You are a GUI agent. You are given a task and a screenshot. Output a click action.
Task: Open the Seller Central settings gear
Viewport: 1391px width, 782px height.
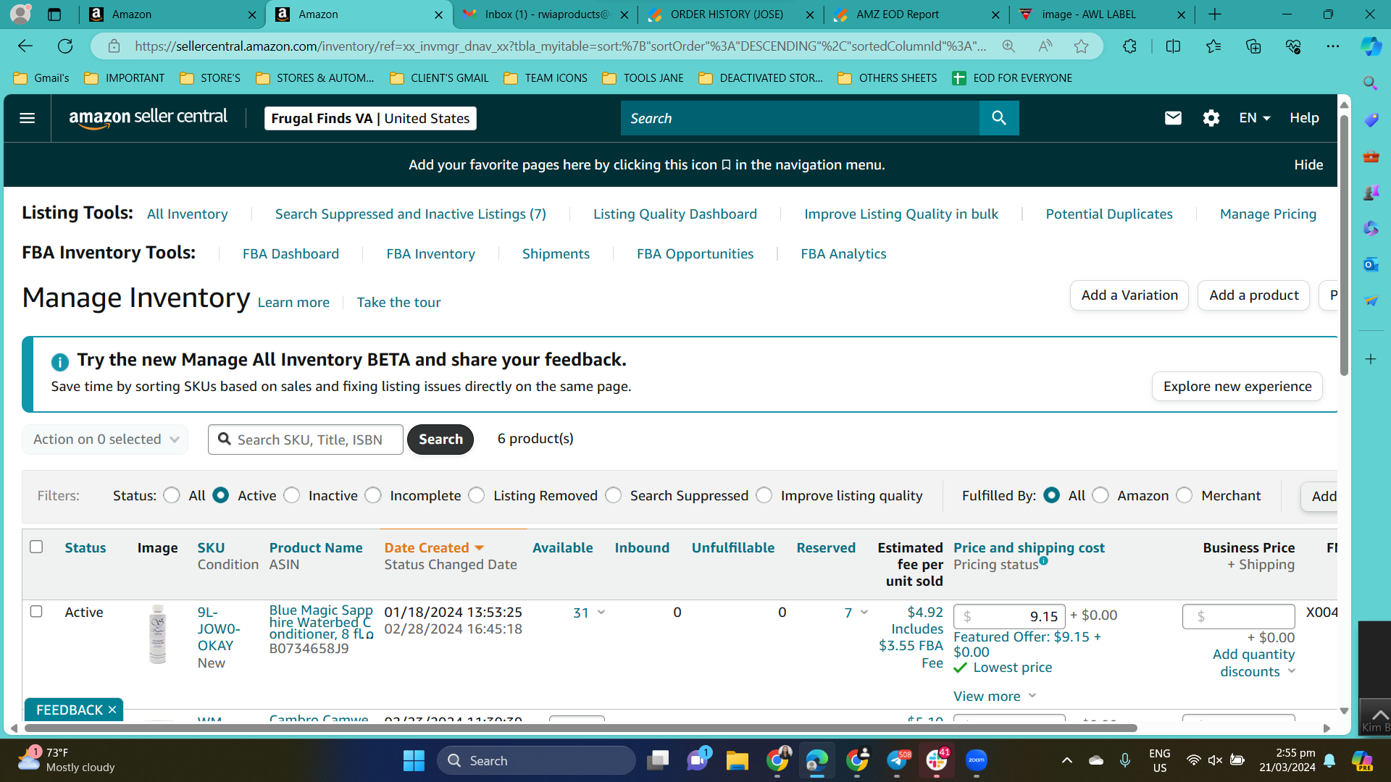tap(1211, 118)
